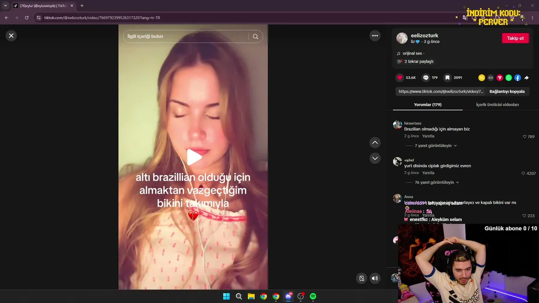Follow the creator with Takip et
Image resolution: width=539 pixels, height=303 pixels.
tap(515, 38)
